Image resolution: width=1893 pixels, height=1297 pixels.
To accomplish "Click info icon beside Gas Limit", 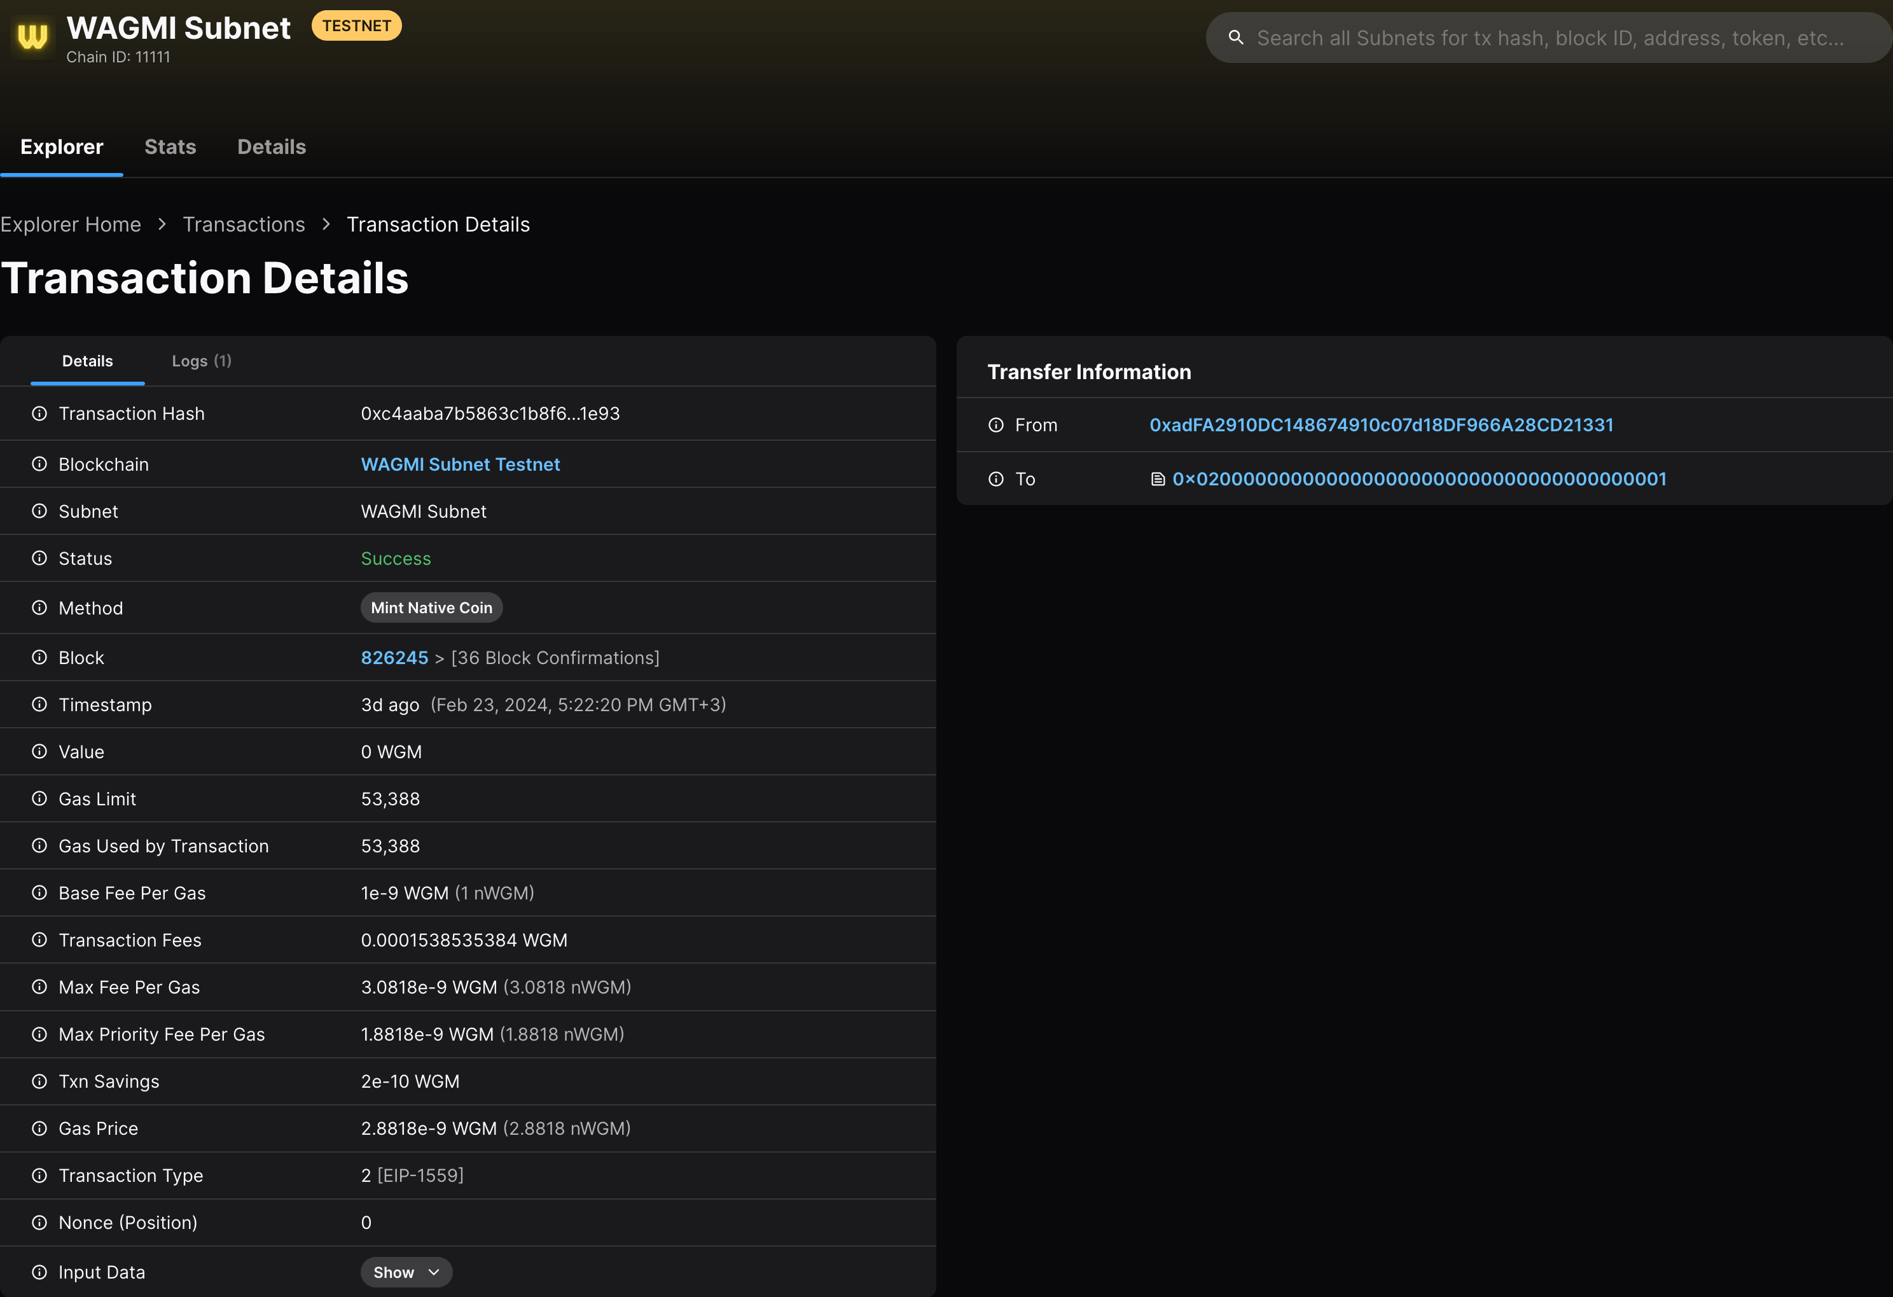I will [x=39, y=798].
